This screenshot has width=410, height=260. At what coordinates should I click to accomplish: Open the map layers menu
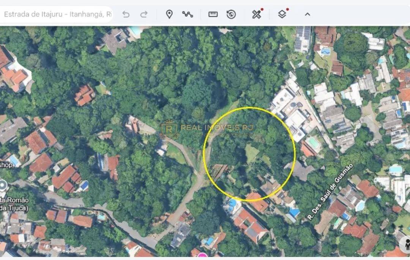[x=282, y=14]
